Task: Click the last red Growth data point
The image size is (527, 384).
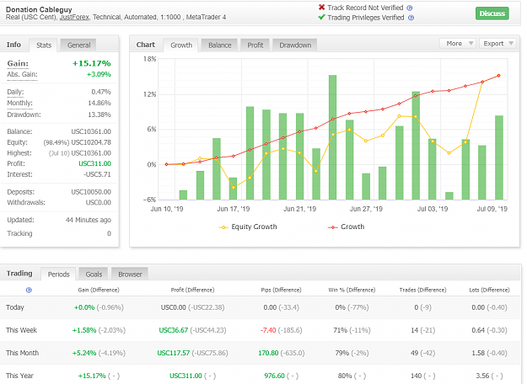Action: pyautogui.click(x=498, y=76)
